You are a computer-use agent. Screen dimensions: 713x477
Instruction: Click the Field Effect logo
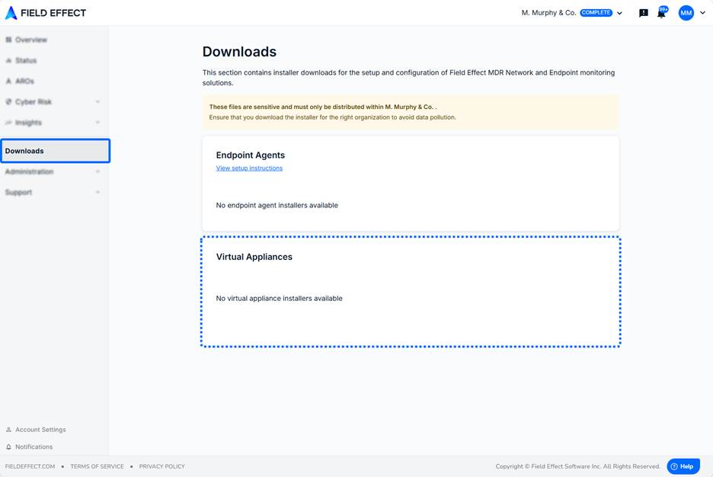click(46, 13)
